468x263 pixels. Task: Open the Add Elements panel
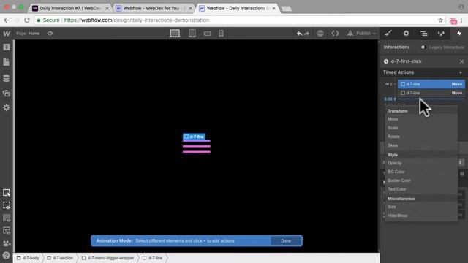(x=7, y=47)
